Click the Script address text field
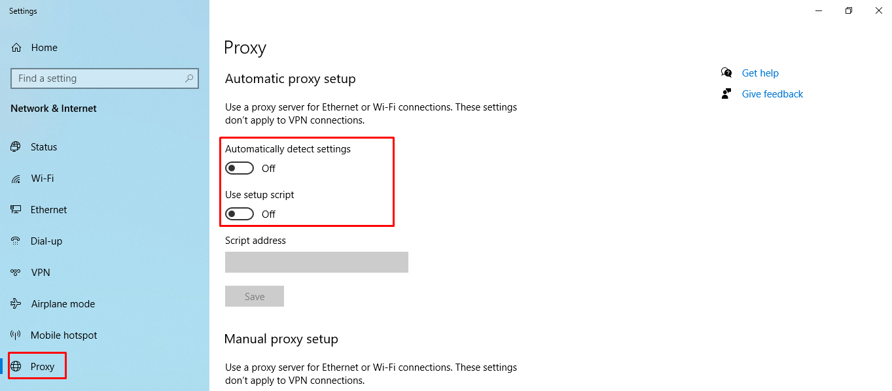Screen dimensions: 892x391 click(x=317, y=262)
